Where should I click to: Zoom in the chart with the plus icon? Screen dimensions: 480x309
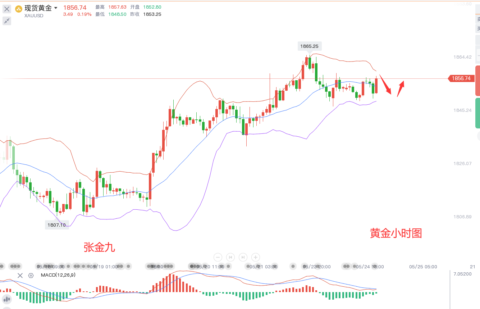tap(256, 257)
